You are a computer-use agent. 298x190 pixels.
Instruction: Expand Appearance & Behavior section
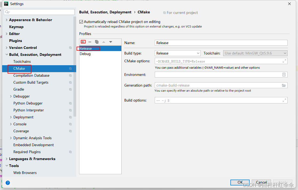(x=7, y=20)
